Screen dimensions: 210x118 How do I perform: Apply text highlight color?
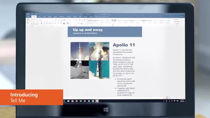click(61, 23)
